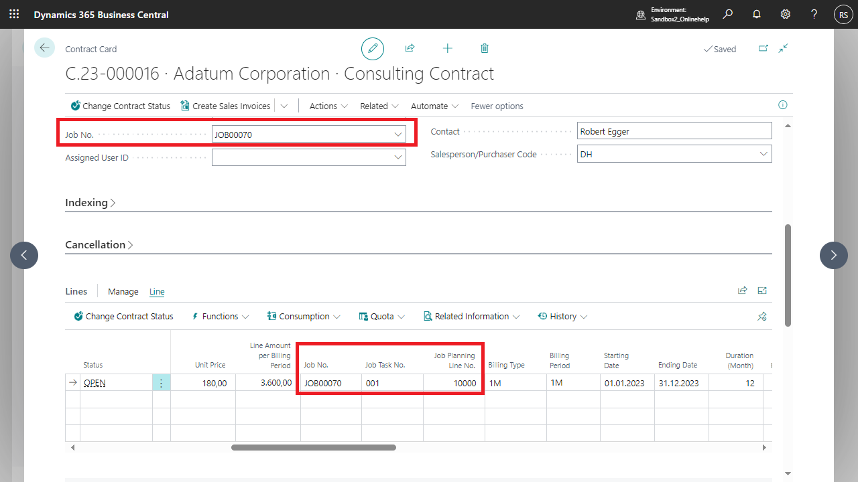Image resolution: width=858 pixels, height=482 pixels.
Task: Open the Related menu
Action: [379, 106]
